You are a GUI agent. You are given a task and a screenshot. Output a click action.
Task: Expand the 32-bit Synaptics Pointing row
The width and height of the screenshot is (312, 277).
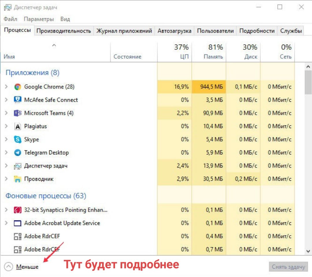click(x=6, y=210)
